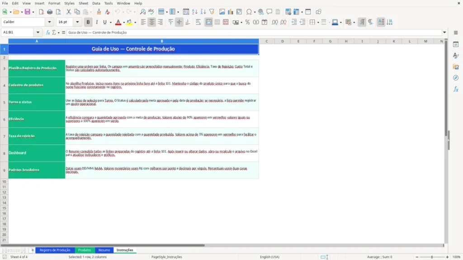Toggle merge and center cells
This screenshot has height=260, width=463.
click(x=208, y=22)
